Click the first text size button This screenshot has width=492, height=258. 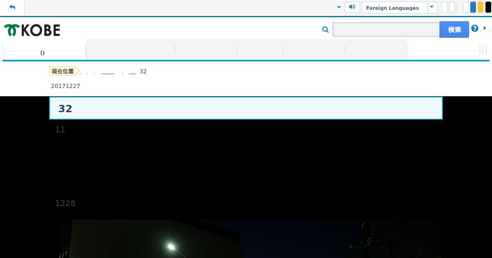click(444, 7)
